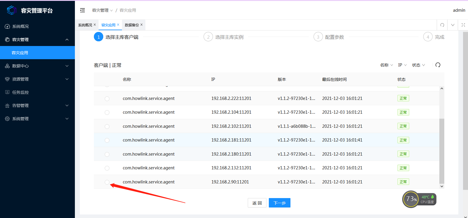
Task: Click step 2 circle 选择主库实例
Action: pyautogui.click(x=208, y=37)
